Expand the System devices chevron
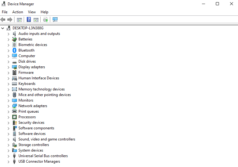238x167 pixels. click(9, 151)
